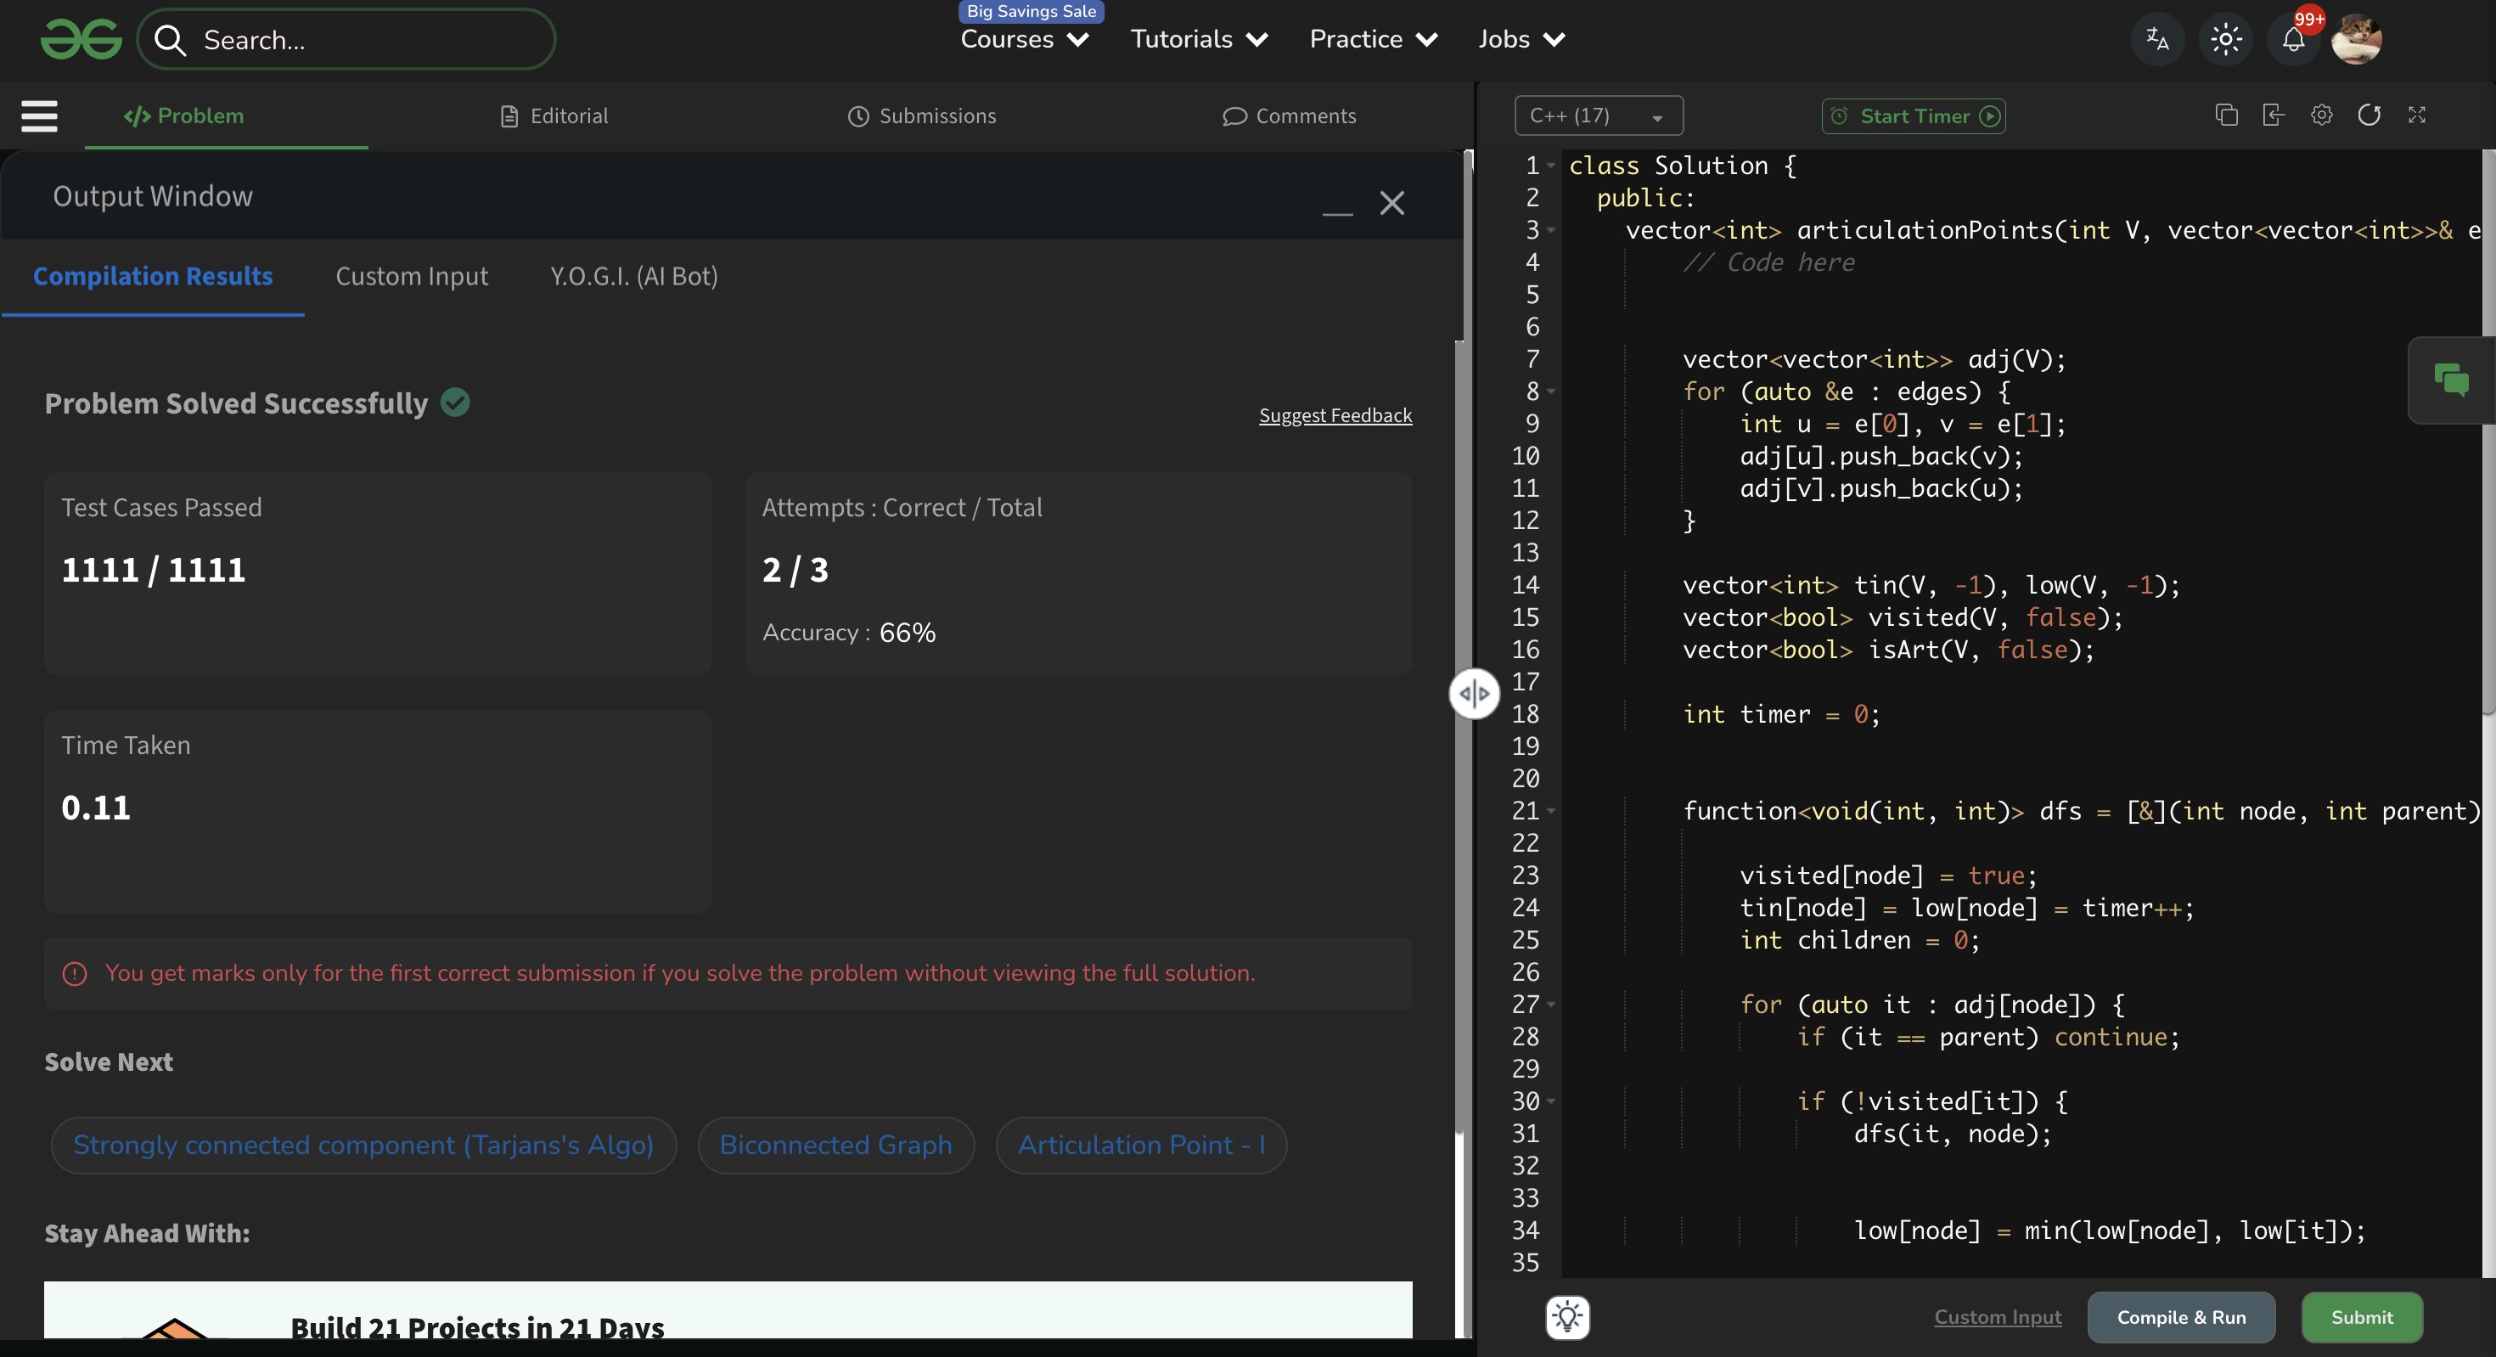The height and width of the screenshot is (1357, 2496).
Task: Open the C++ (17) language dropdown
Action: pos(1598,116)
